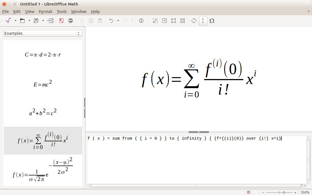Insert the a²+b²=c² example formula
Viewport: 312px width, 195px height.
[43, 112]
